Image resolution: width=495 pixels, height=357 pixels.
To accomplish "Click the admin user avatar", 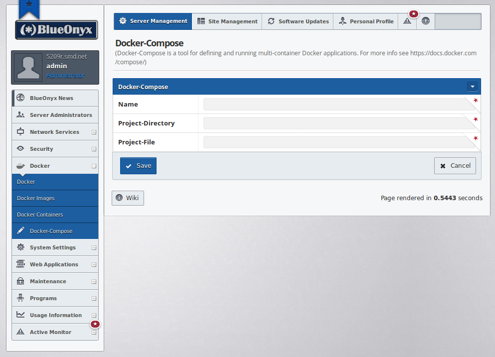I will pos(28,67).
